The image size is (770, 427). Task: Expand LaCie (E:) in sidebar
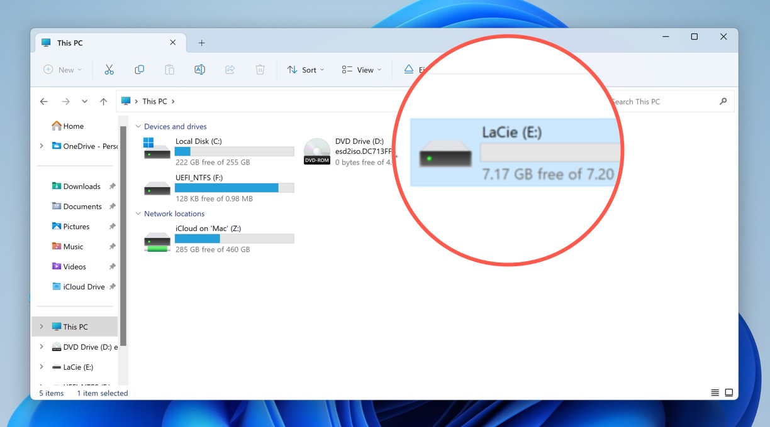point(42,367)
